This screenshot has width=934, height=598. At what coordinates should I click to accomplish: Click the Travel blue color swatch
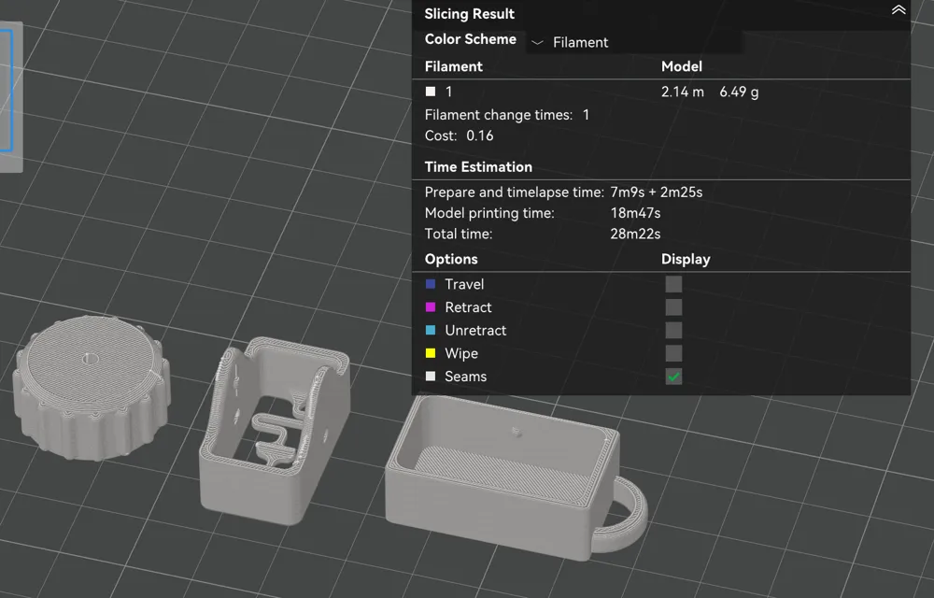[431, 284]
